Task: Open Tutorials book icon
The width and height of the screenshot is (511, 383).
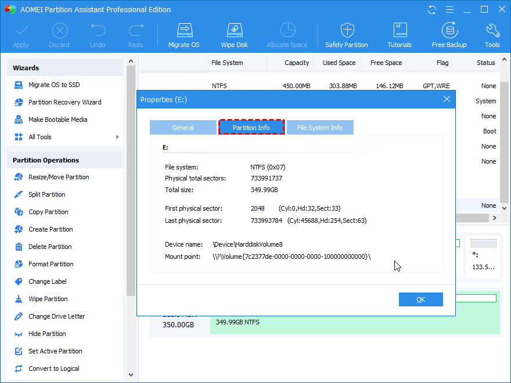Action: [x=400, y=30]
